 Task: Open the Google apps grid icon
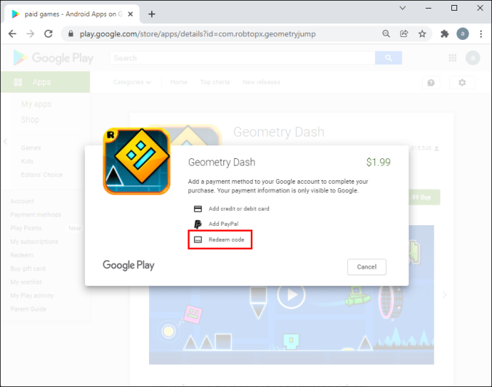(453, 58)
